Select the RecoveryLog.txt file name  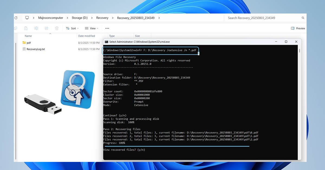click(36, 49)
